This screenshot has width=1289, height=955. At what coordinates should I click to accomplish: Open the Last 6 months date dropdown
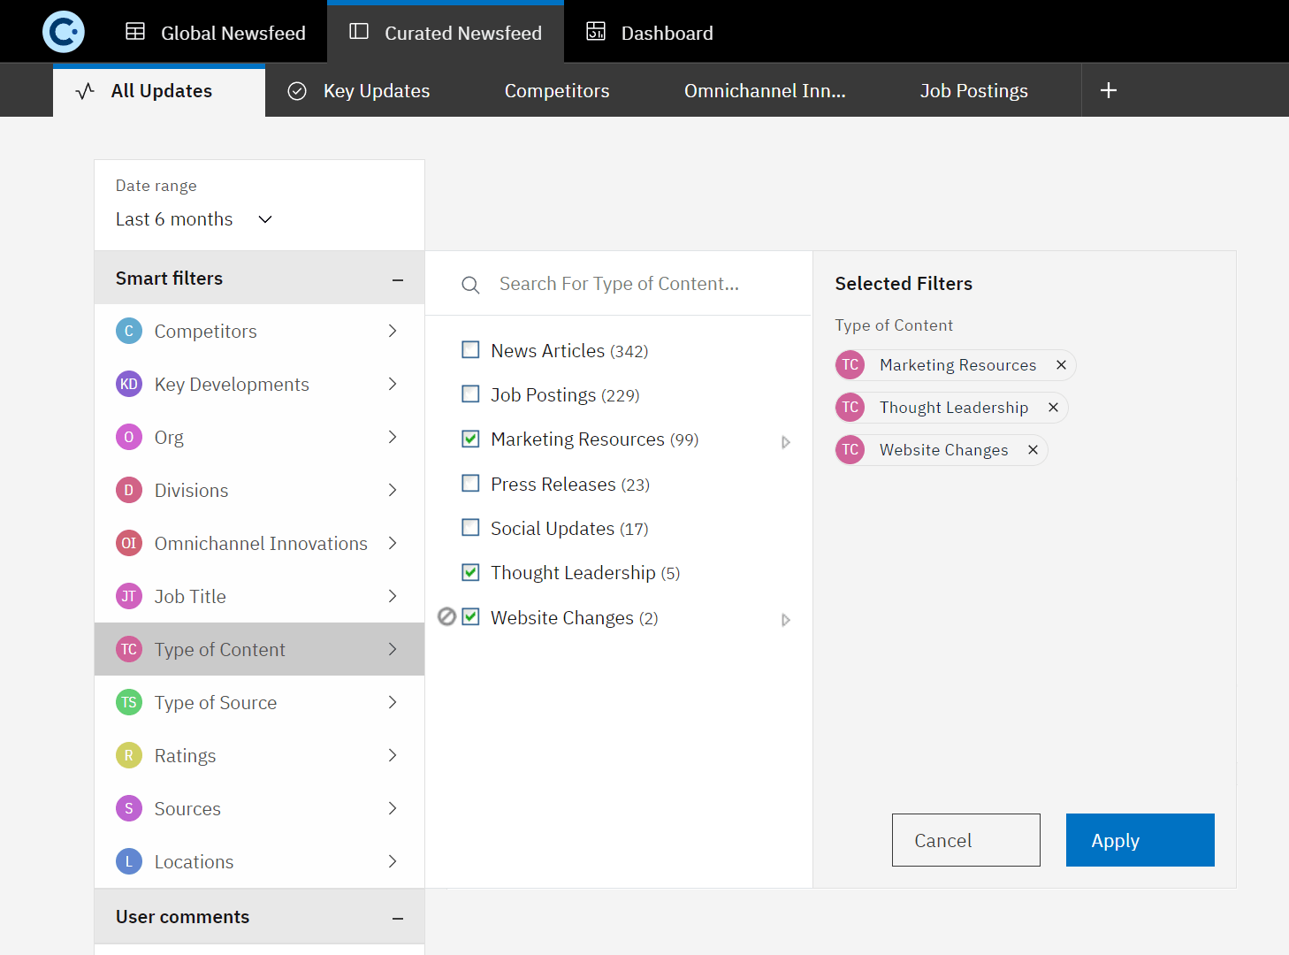click(x=194, y=219)
